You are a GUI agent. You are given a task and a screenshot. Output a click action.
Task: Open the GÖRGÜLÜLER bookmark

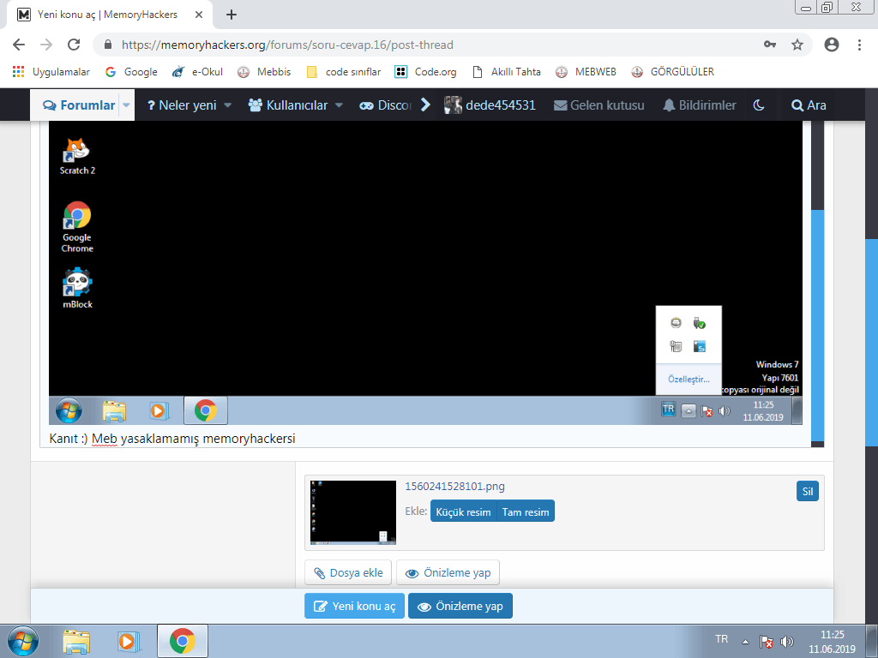click(x=672, y=72)
